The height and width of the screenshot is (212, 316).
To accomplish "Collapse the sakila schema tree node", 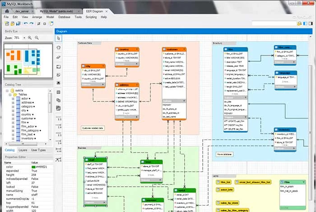I will [x=7, y=91].
